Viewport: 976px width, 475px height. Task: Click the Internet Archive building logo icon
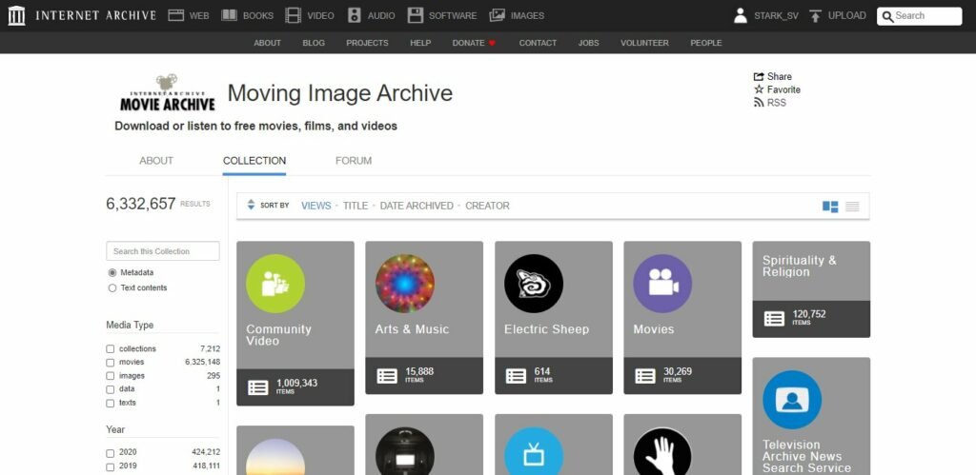17,15
